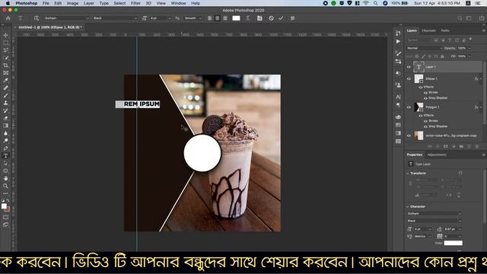
Task: Click text color swatch in options bar
Action: point(237,18)
